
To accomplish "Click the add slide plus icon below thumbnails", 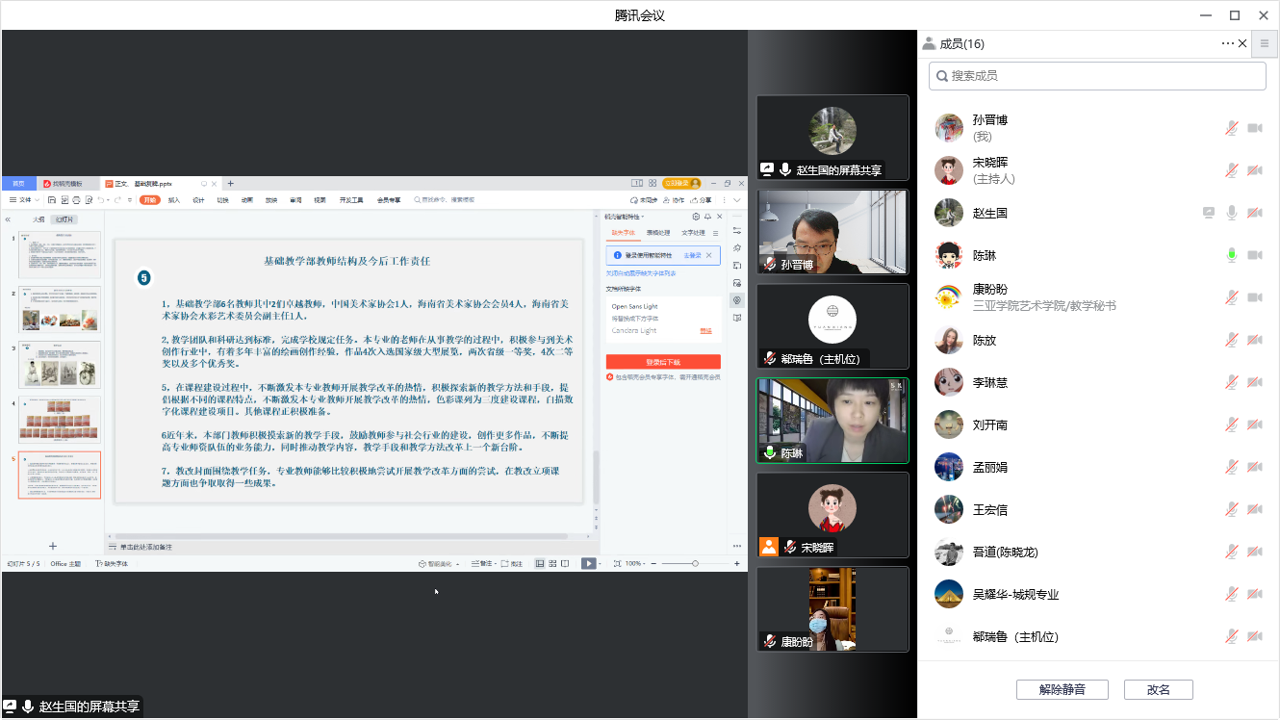I will click(x=53, y=546).
